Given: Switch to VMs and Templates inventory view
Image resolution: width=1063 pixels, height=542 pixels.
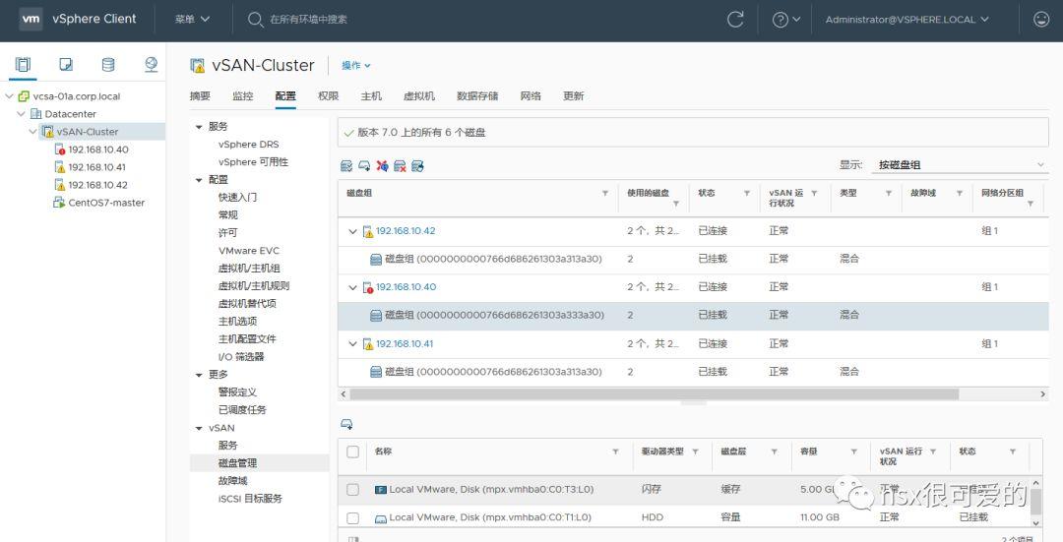Looking at the screenshot, I should pos(66,64).
